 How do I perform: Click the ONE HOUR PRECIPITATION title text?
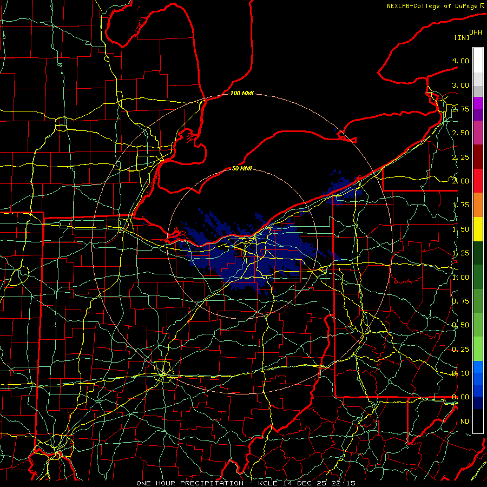point(190,483)
